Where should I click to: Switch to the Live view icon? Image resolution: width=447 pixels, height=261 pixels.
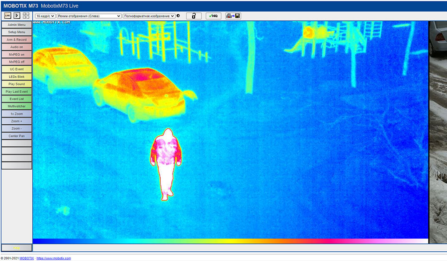8,16
